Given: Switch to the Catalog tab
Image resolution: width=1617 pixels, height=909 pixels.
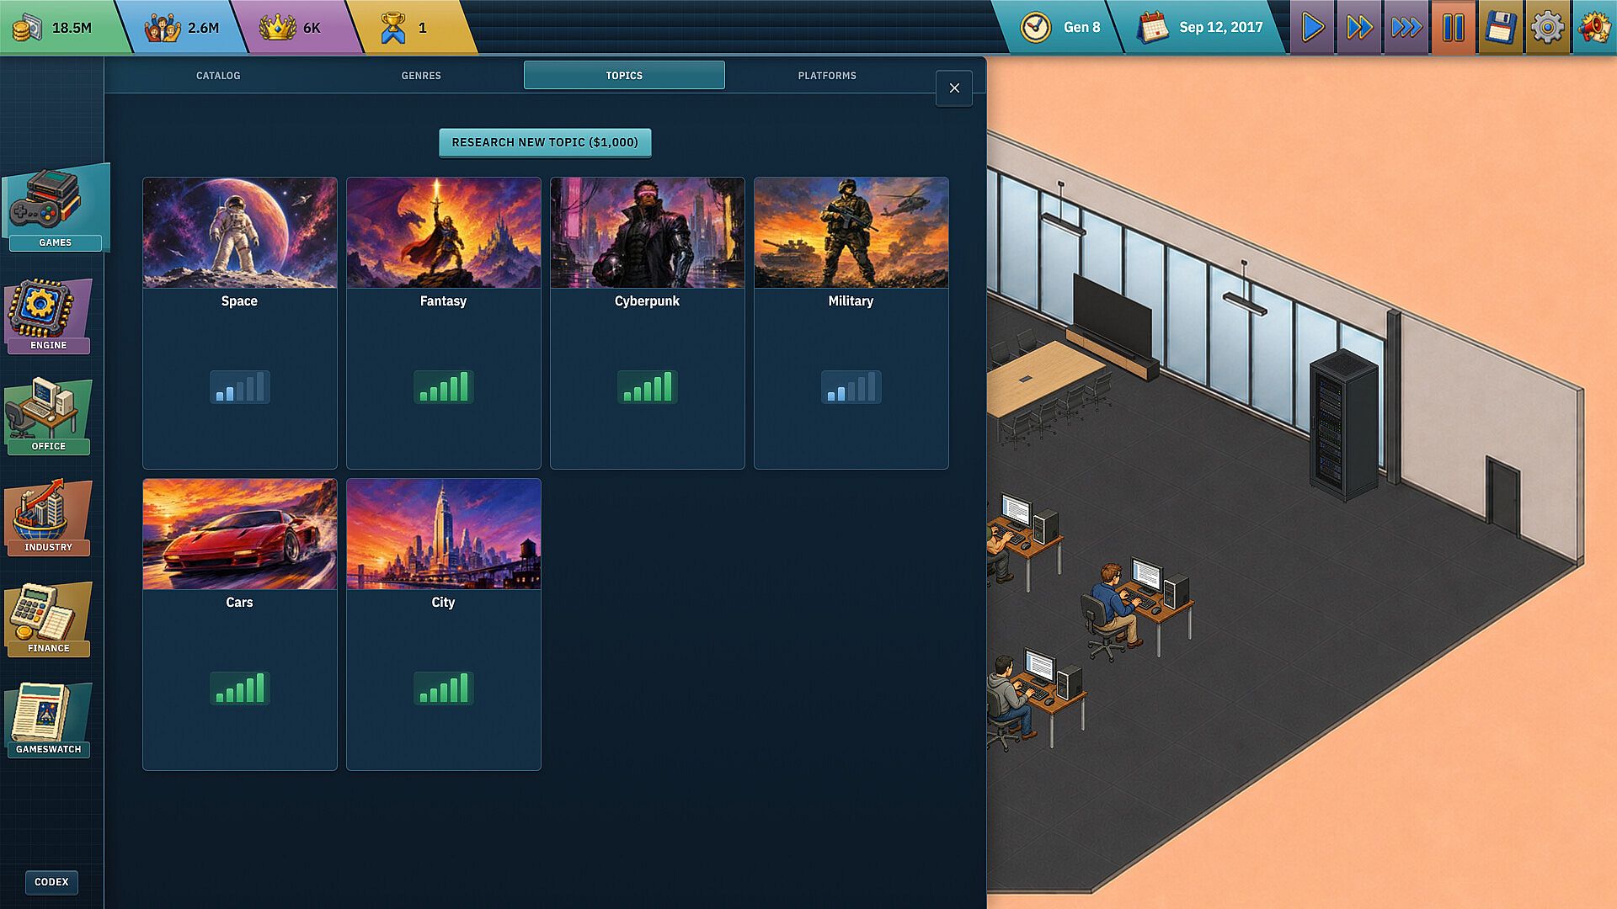Looking at the screenshot, I should pyautogui.click(x=218, y=75).
